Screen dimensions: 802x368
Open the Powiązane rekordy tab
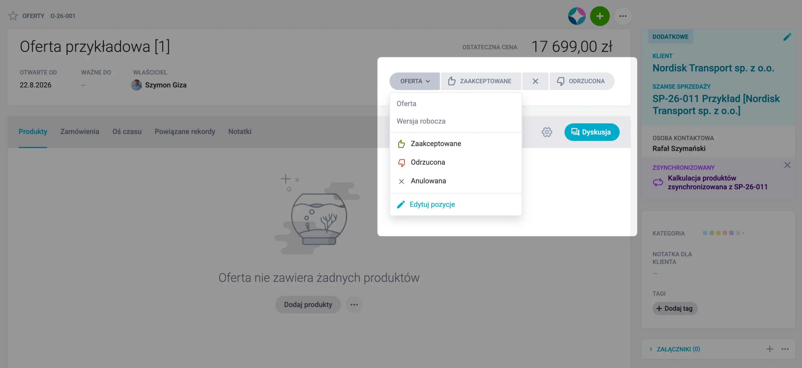click(x=185, y=132)
